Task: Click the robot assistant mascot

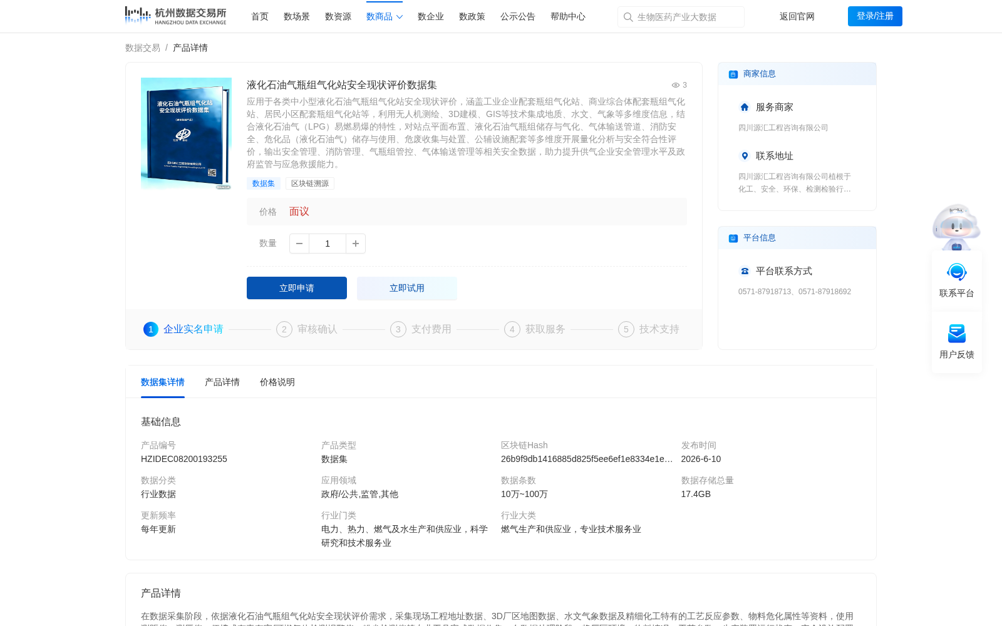Action: tap(956, 227)
